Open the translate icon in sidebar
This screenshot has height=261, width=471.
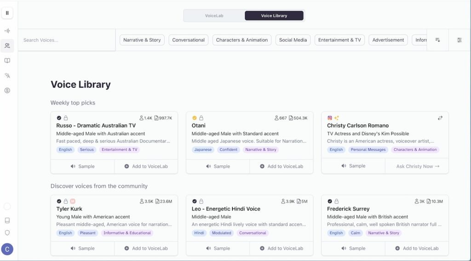(7, 75)
